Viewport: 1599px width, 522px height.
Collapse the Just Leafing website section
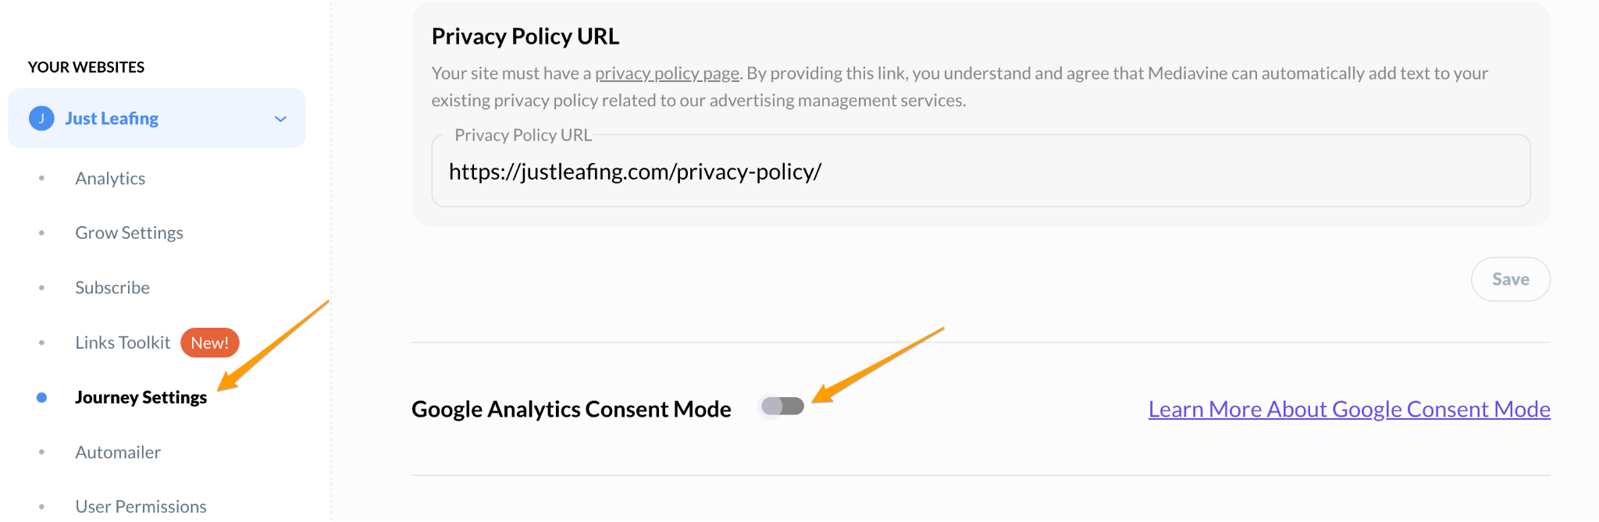click(280, 119)
